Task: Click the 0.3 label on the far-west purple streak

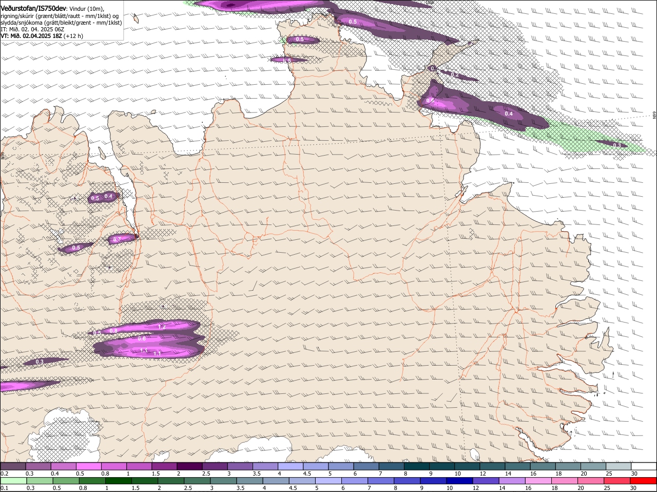Action: click(x=40, y=362)
